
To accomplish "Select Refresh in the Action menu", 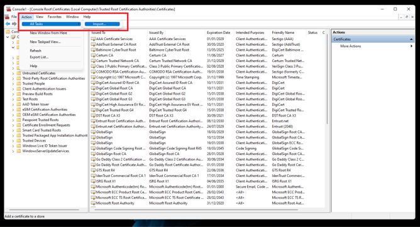I will 35,50.
